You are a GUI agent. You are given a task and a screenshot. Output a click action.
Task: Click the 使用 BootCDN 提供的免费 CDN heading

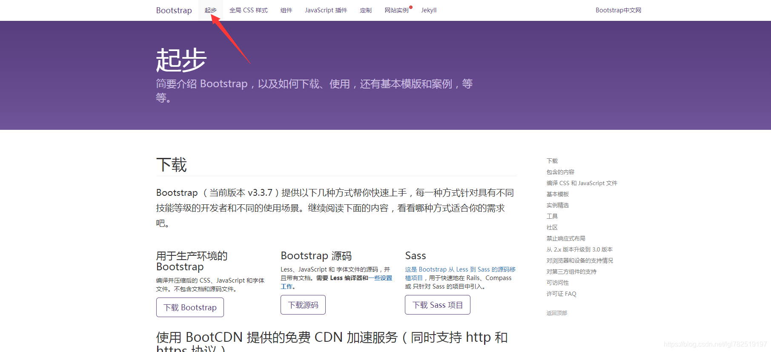pyautogui.click(x=332, y=342)
